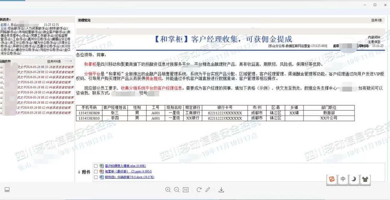The width and height of the screenshot is (390, 200).
Task: Tick the checkbox for 客户经理录入模板.xlsx
Action: click(96, 166)
